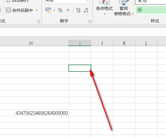Image resolution: width=166 pixels, height=138 pixels.
Task: Open the Alignment group dialog launcher
Action: click(x=39, y=22)
